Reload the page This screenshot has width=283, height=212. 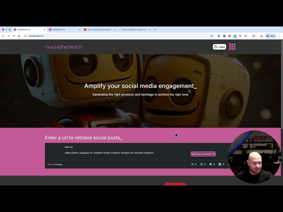point(14,36)
